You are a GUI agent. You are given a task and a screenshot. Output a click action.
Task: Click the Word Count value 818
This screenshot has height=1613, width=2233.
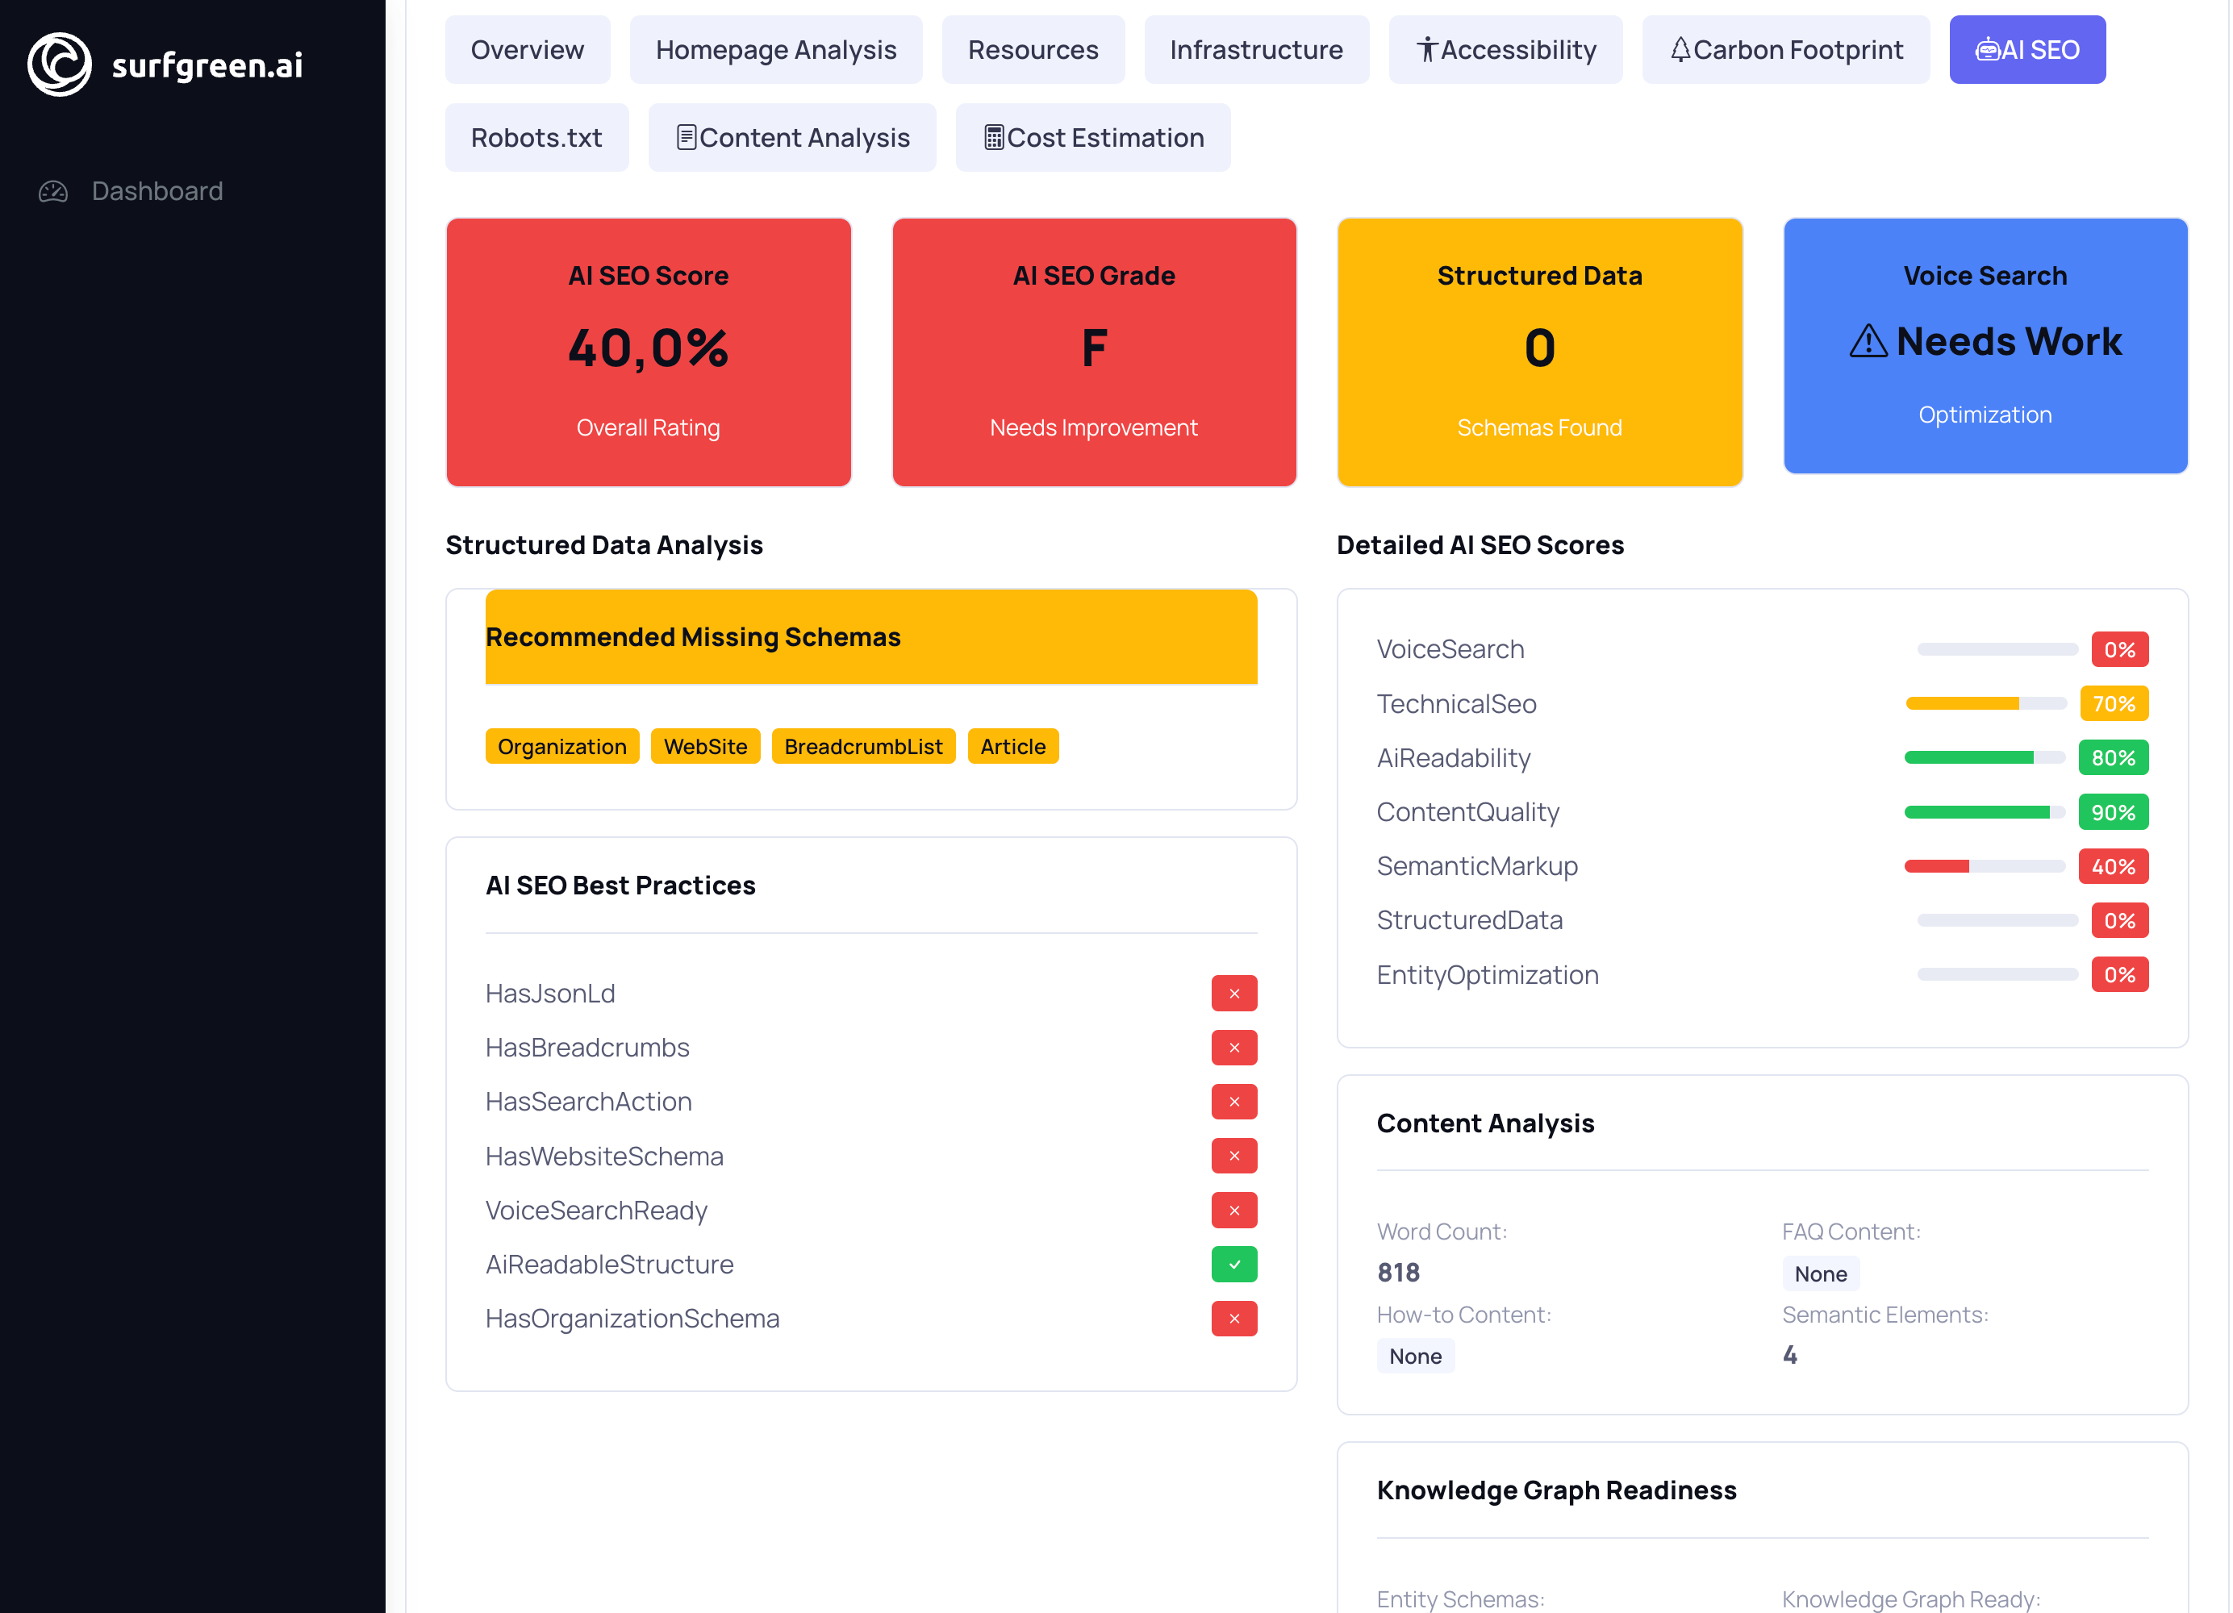[1398, 1273]
